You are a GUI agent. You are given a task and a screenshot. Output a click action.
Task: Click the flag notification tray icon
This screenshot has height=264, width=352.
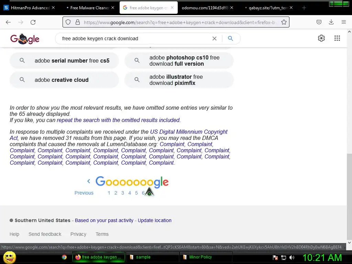click(x=275, y=257)
